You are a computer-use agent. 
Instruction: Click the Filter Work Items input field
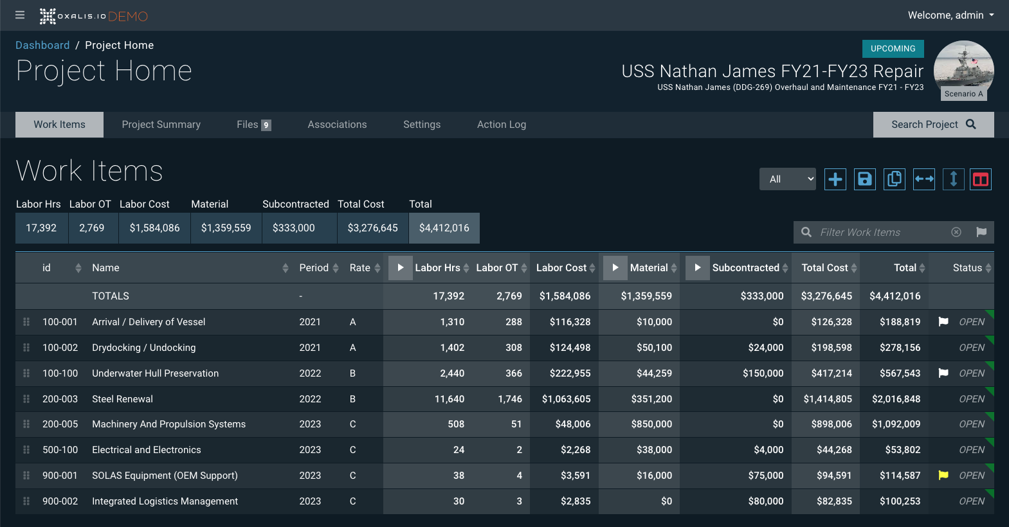[x=881, y=232]
